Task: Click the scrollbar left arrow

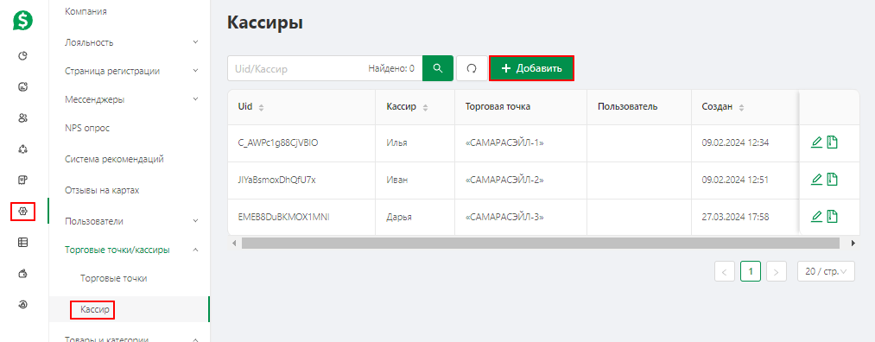Action: pyautogui.click(x=234, y=244)
